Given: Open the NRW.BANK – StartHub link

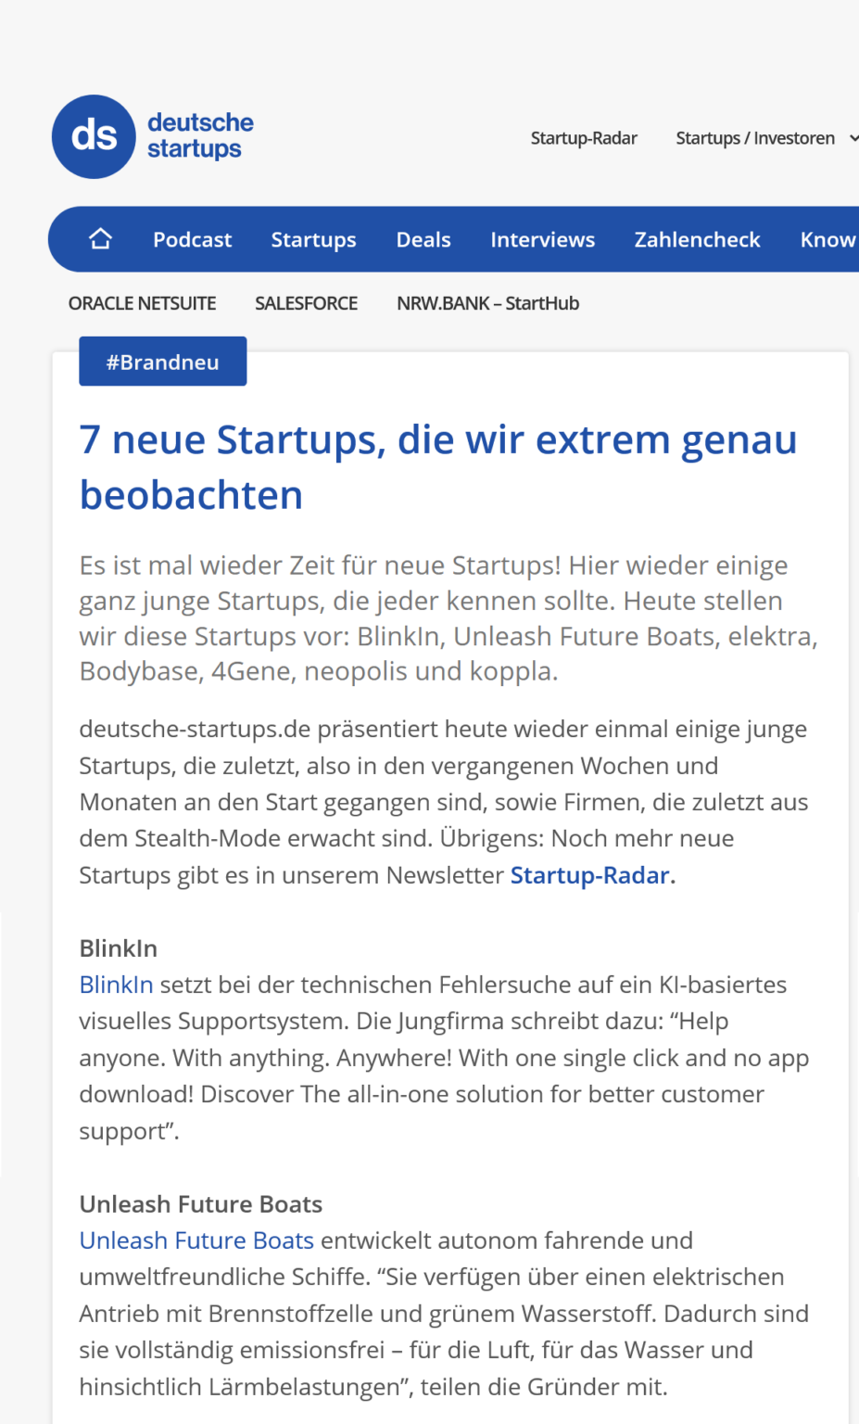Looking at the screenshot, I should click(x=487, y=303).
